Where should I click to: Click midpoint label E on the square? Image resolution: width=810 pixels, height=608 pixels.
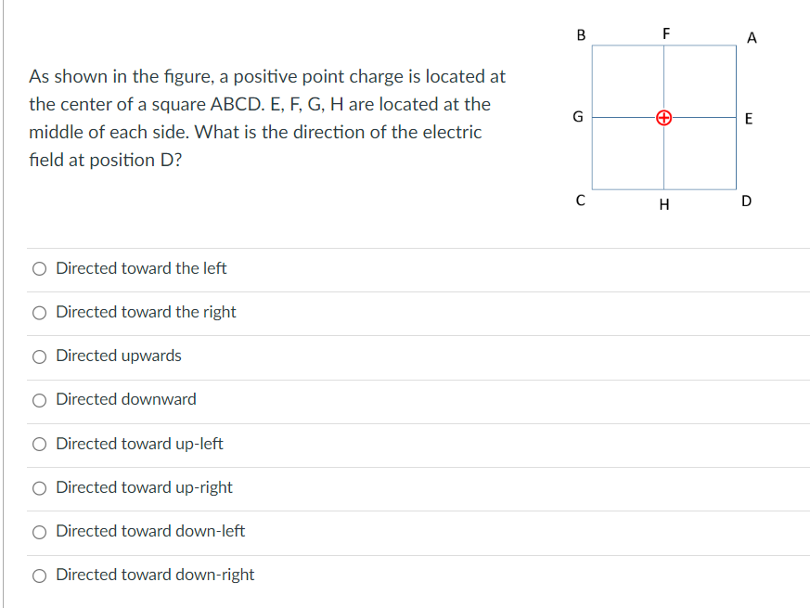[x=749, y=119]
